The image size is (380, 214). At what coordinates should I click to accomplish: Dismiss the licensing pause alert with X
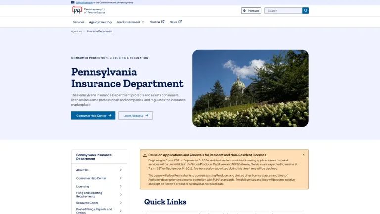pyautogui.click(x=304, y=155)
